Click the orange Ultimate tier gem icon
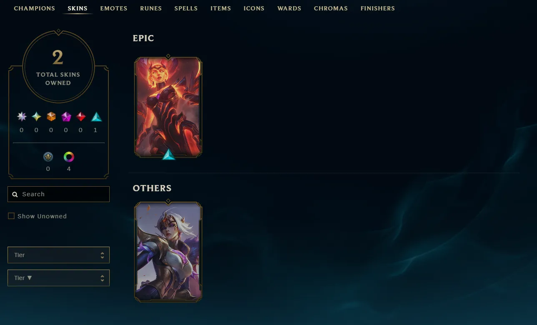537x325 pixels. (x=51, y=116)
